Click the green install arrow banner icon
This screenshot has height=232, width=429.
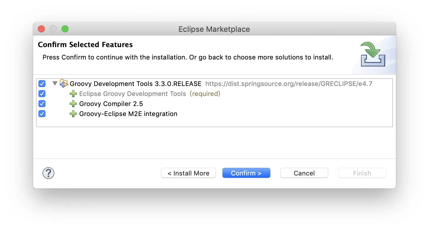(x=373, y=54)
